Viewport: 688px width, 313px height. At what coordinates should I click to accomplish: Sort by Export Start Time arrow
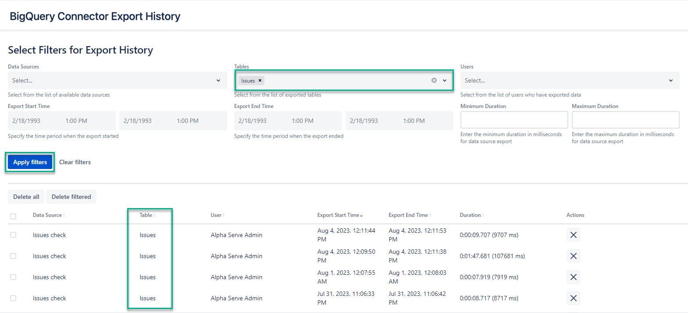tap(361, 216)
